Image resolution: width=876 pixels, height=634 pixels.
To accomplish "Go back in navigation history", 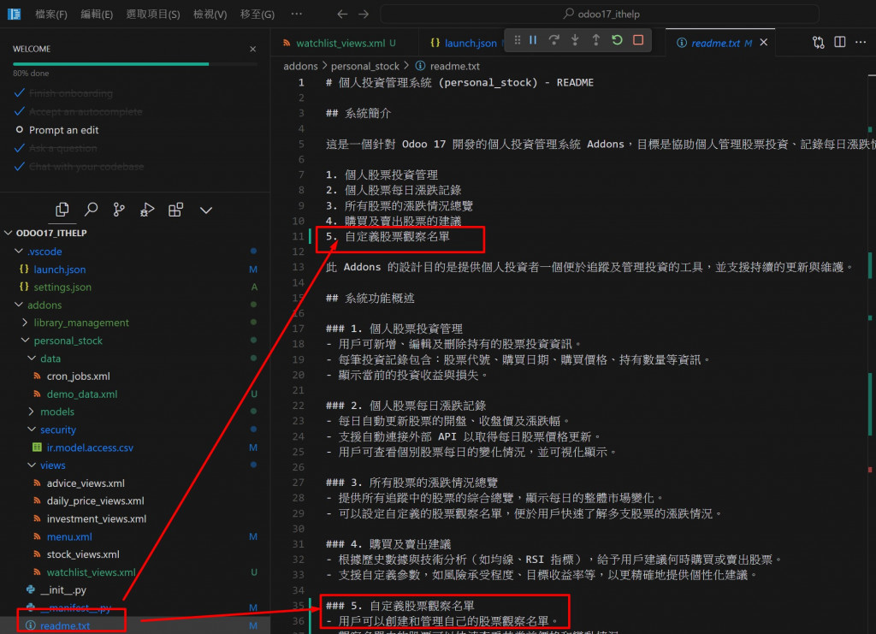I will click(x=342, y=14).
